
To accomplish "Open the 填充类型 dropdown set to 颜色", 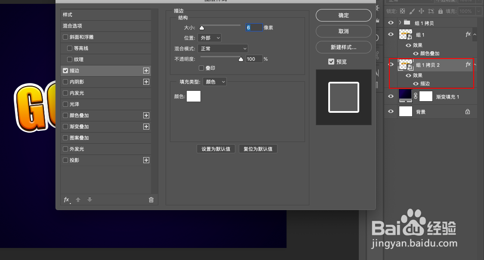I will tap(215, 82).
